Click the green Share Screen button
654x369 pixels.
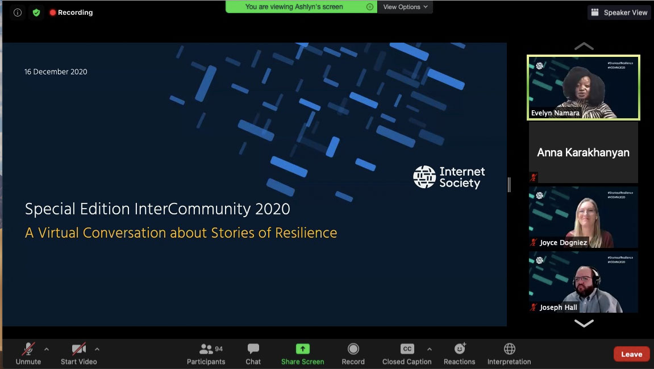pos(303,354)
